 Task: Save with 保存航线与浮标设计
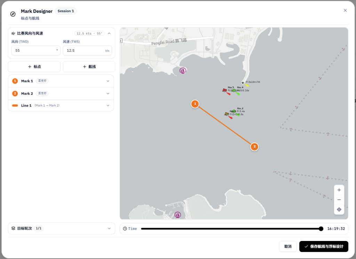[324, 246]
